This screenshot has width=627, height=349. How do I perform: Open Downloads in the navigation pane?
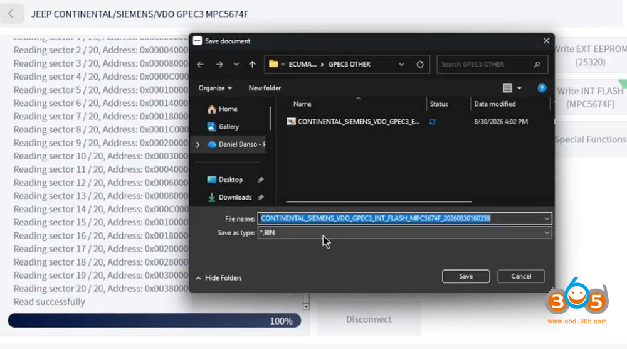click(x=229, y=197)
